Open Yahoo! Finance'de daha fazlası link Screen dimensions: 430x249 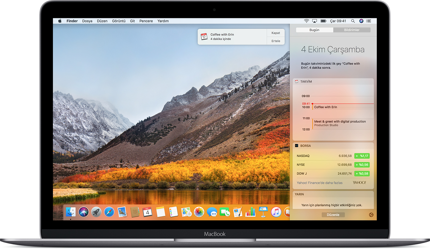tap(319, 183)
